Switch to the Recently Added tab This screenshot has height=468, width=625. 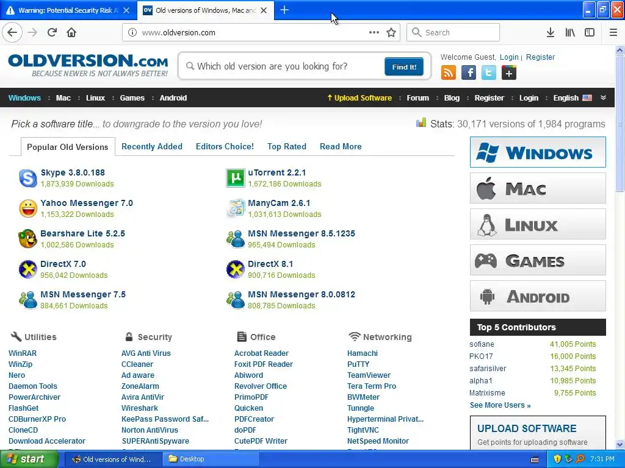[x=152, y=146]
